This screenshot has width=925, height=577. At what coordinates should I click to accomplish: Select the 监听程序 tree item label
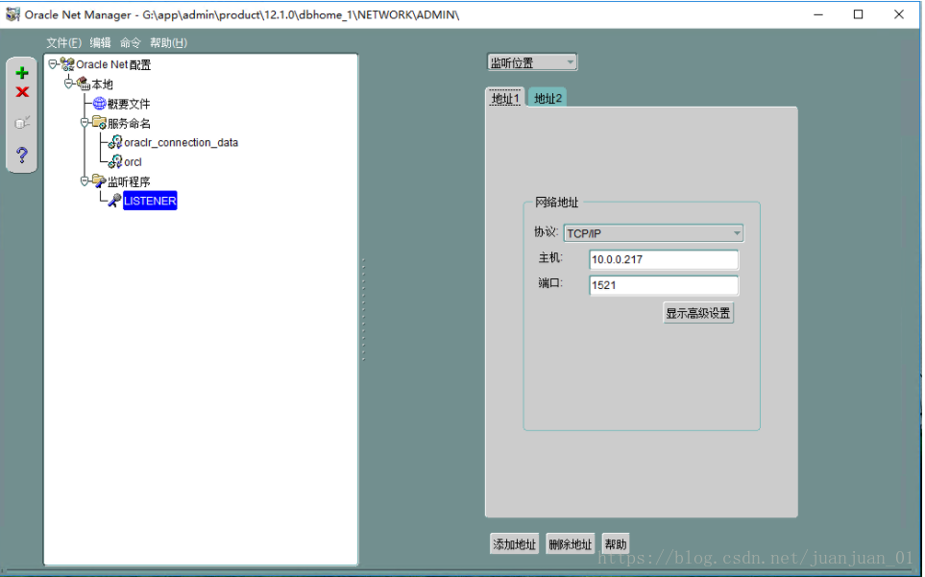(129, 181)
